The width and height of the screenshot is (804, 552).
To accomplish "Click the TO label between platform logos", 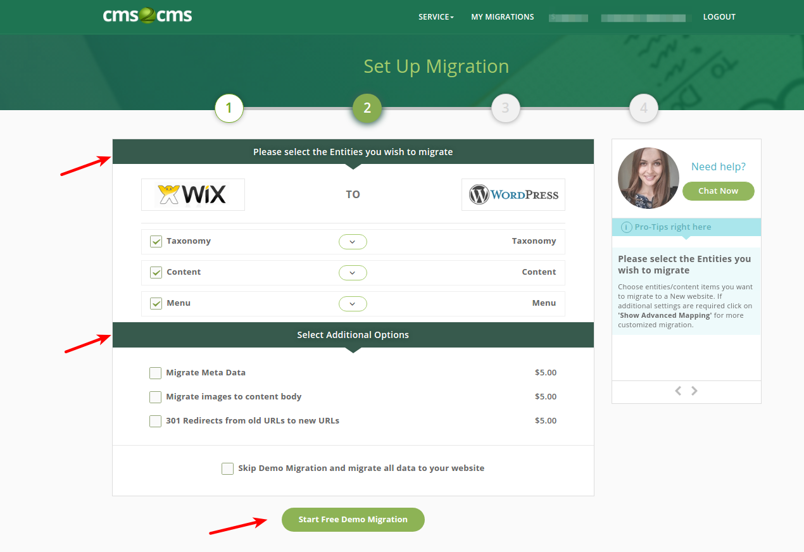I will tap(353, 194).
